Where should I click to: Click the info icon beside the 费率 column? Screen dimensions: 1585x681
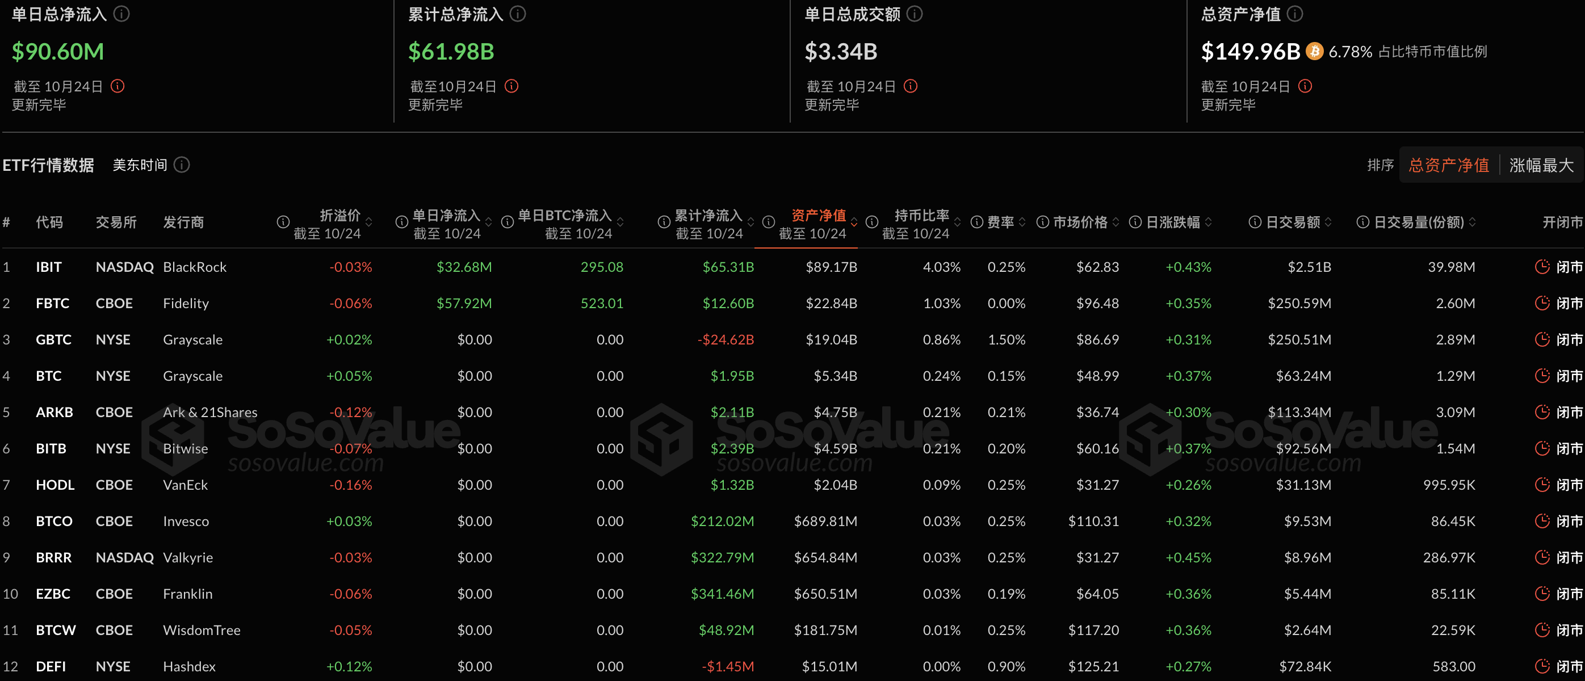(976, 222)
